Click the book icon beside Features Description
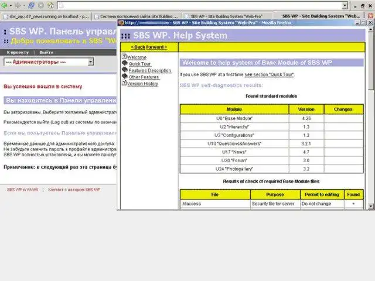 pyautogui.click(x=125, y=70)
